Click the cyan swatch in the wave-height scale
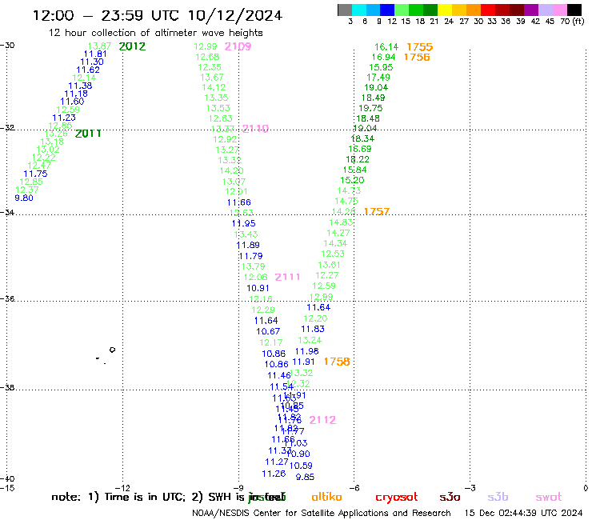592x520 pixels. pos(359,10)
